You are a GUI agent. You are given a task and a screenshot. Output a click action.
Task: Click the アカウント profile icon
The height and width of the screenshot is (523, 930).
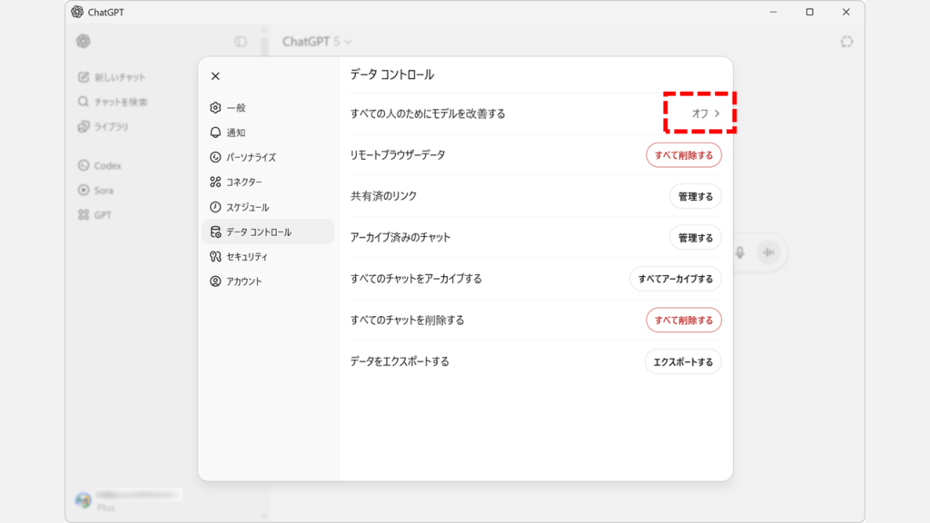pyautogui.click(x=215, y=281)
